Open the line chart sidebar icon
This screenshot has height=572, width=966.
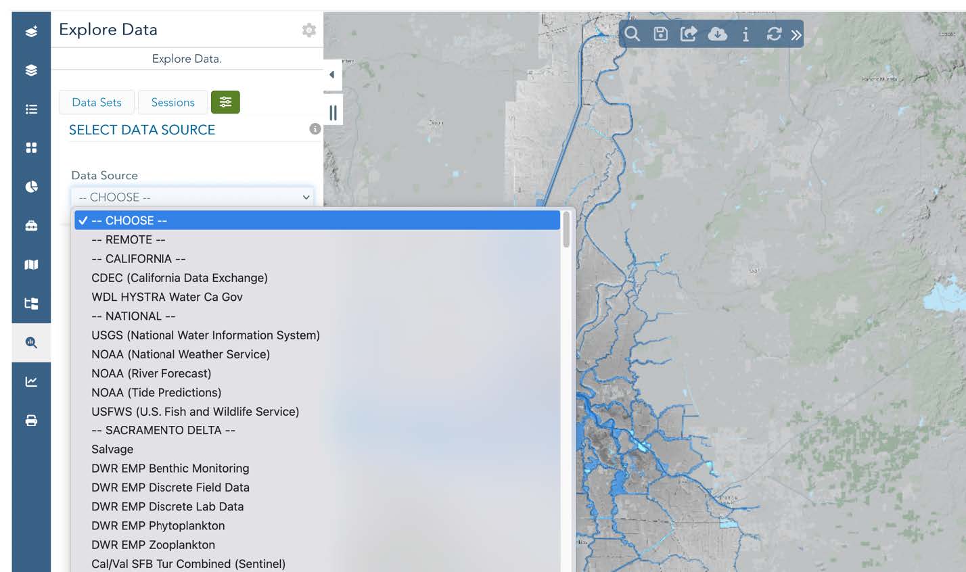[31, 381]
